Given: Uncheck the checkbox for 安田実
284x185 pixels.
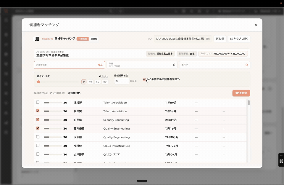Looking at the screenshot, I should tap(38, 111).
